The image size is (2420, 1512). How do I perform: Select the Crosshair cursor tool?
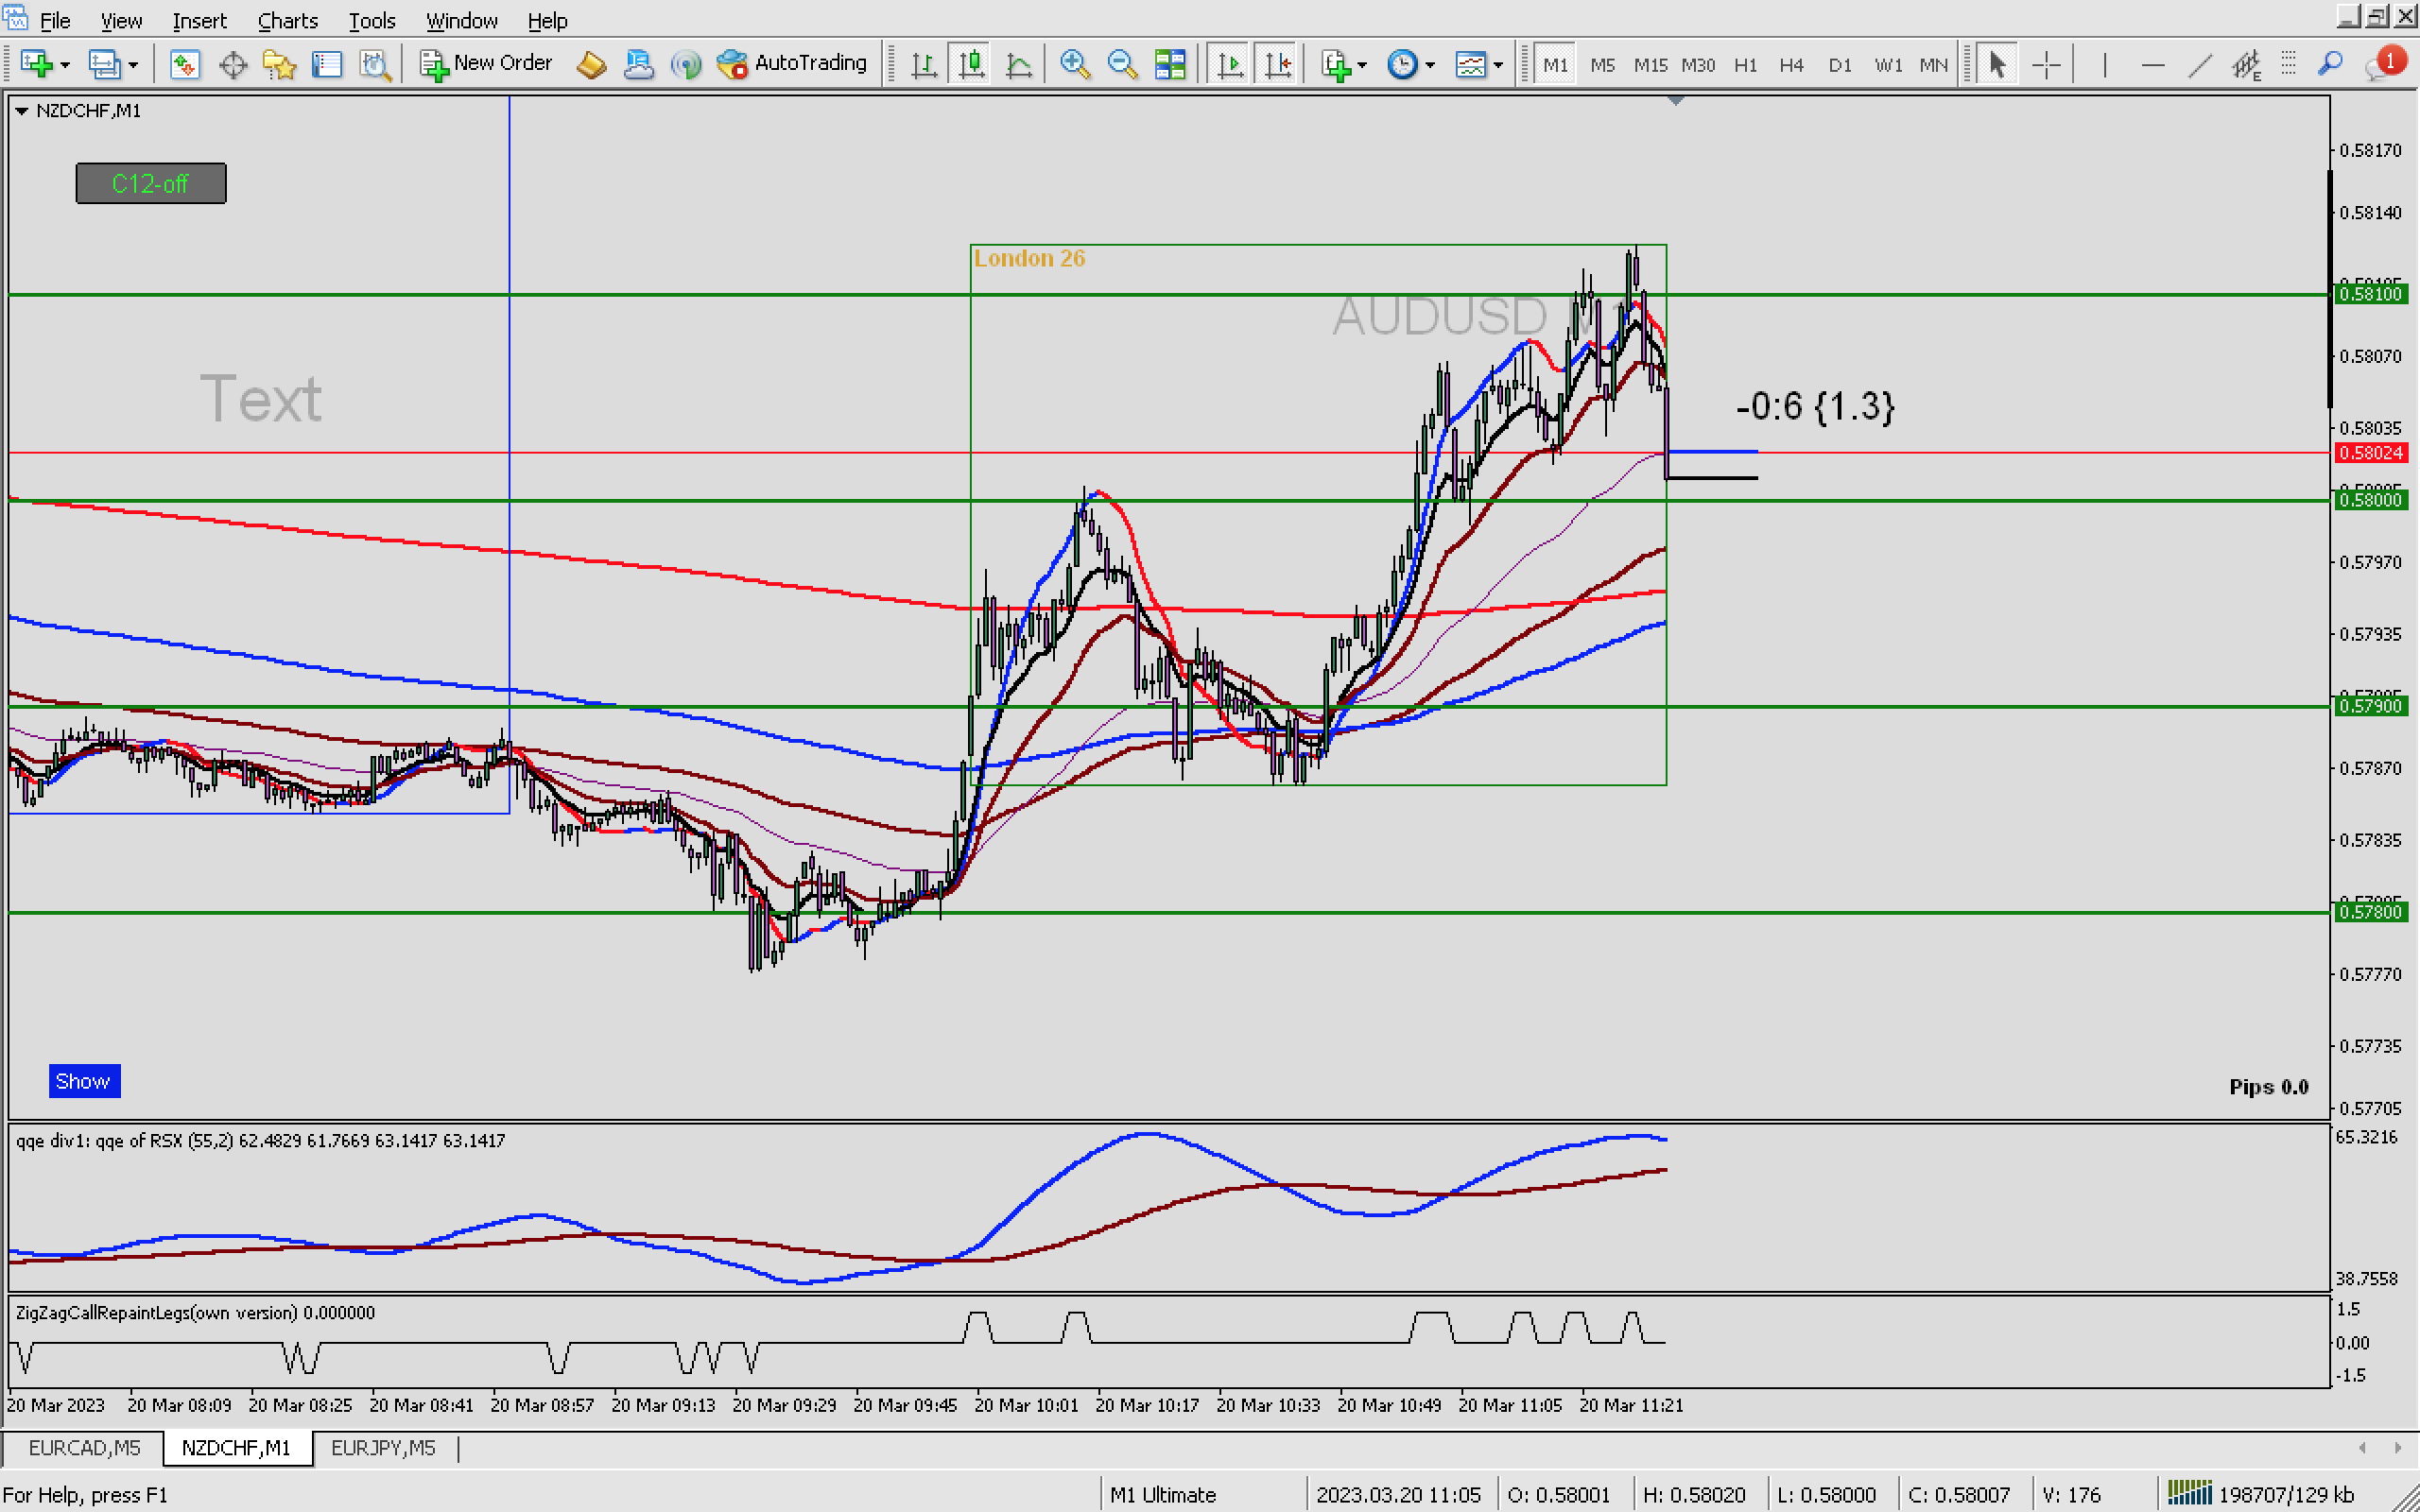pyautogui.click(x=2046, y=65)
